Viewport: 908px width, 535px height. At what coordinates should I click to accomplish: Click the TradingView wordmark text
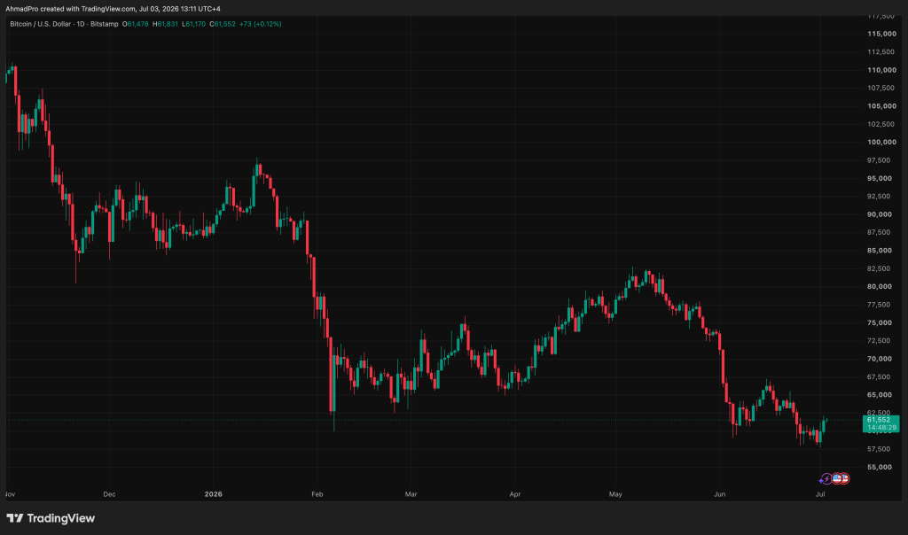coord(61,518)
